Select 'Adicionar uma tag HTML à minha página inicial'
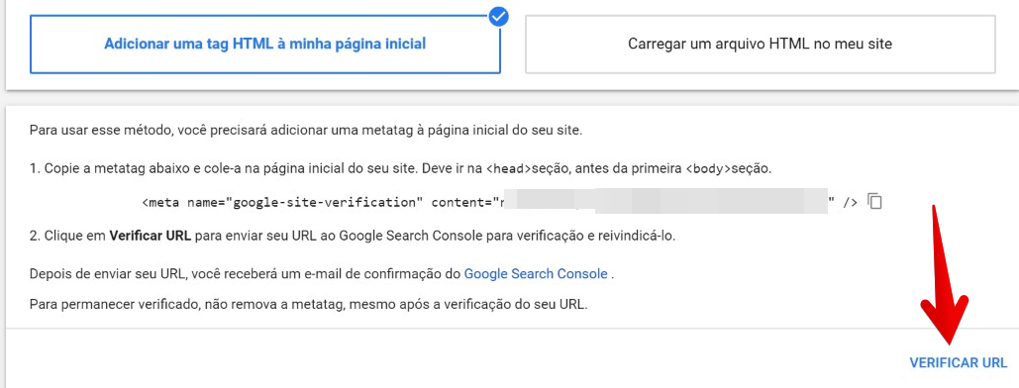 265,45
